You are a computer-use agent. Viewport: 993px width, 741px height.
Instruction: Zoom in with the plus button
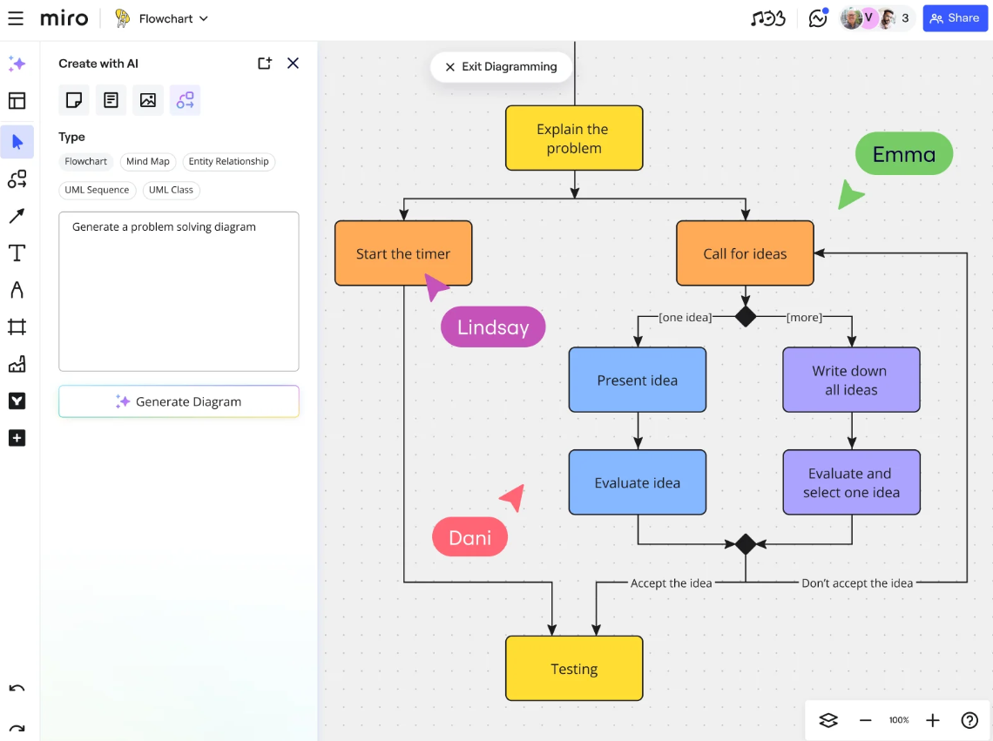pyautogui.click(x=932, y=720)
